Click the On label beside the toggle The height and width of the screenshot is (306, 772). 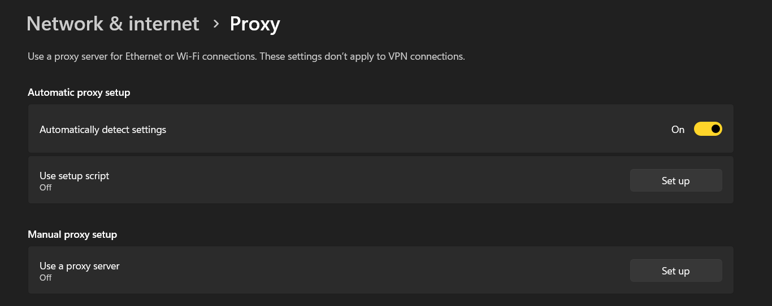point(678,130)
